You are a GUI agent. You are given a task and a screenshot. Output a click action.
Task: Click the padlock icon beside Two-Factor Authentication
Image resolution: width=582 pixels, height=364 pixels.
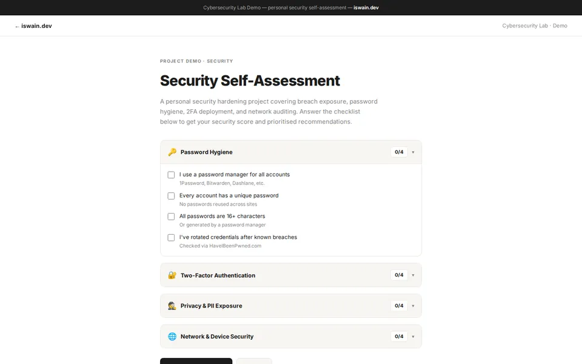click(x=172, y=275)
